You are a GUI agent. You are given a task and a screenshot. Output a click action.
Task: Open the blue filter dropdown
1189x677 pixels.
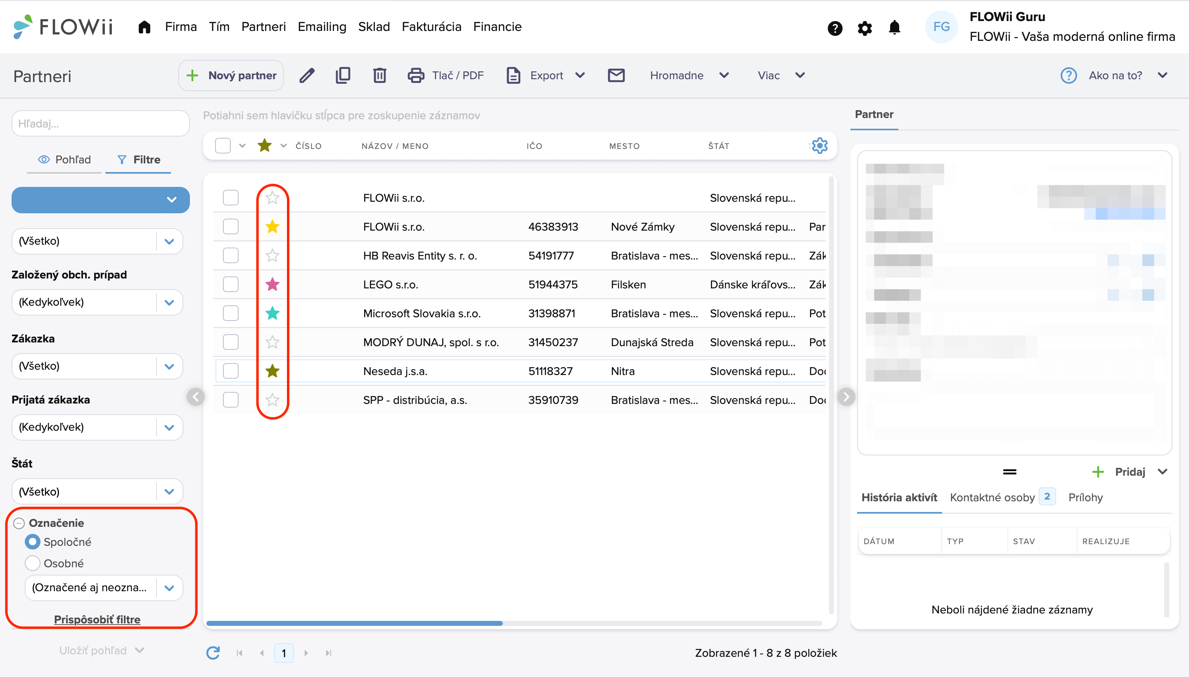pyautogui.click(x=100, y=200)
